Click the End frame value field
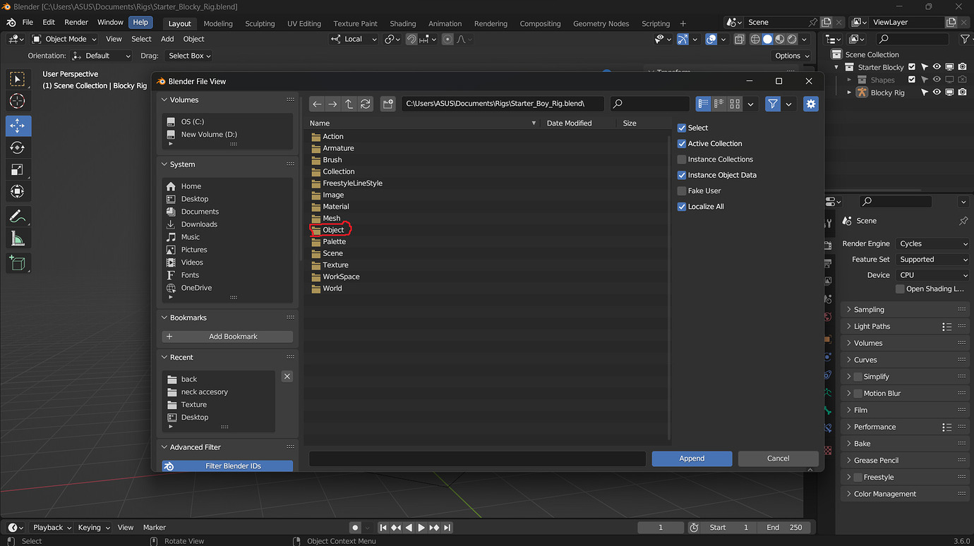 click(784, 528)
